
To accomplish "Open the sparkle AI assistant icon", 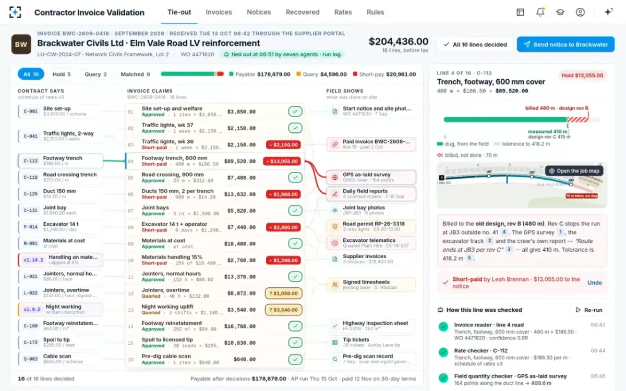I will [x=608, y=12].
